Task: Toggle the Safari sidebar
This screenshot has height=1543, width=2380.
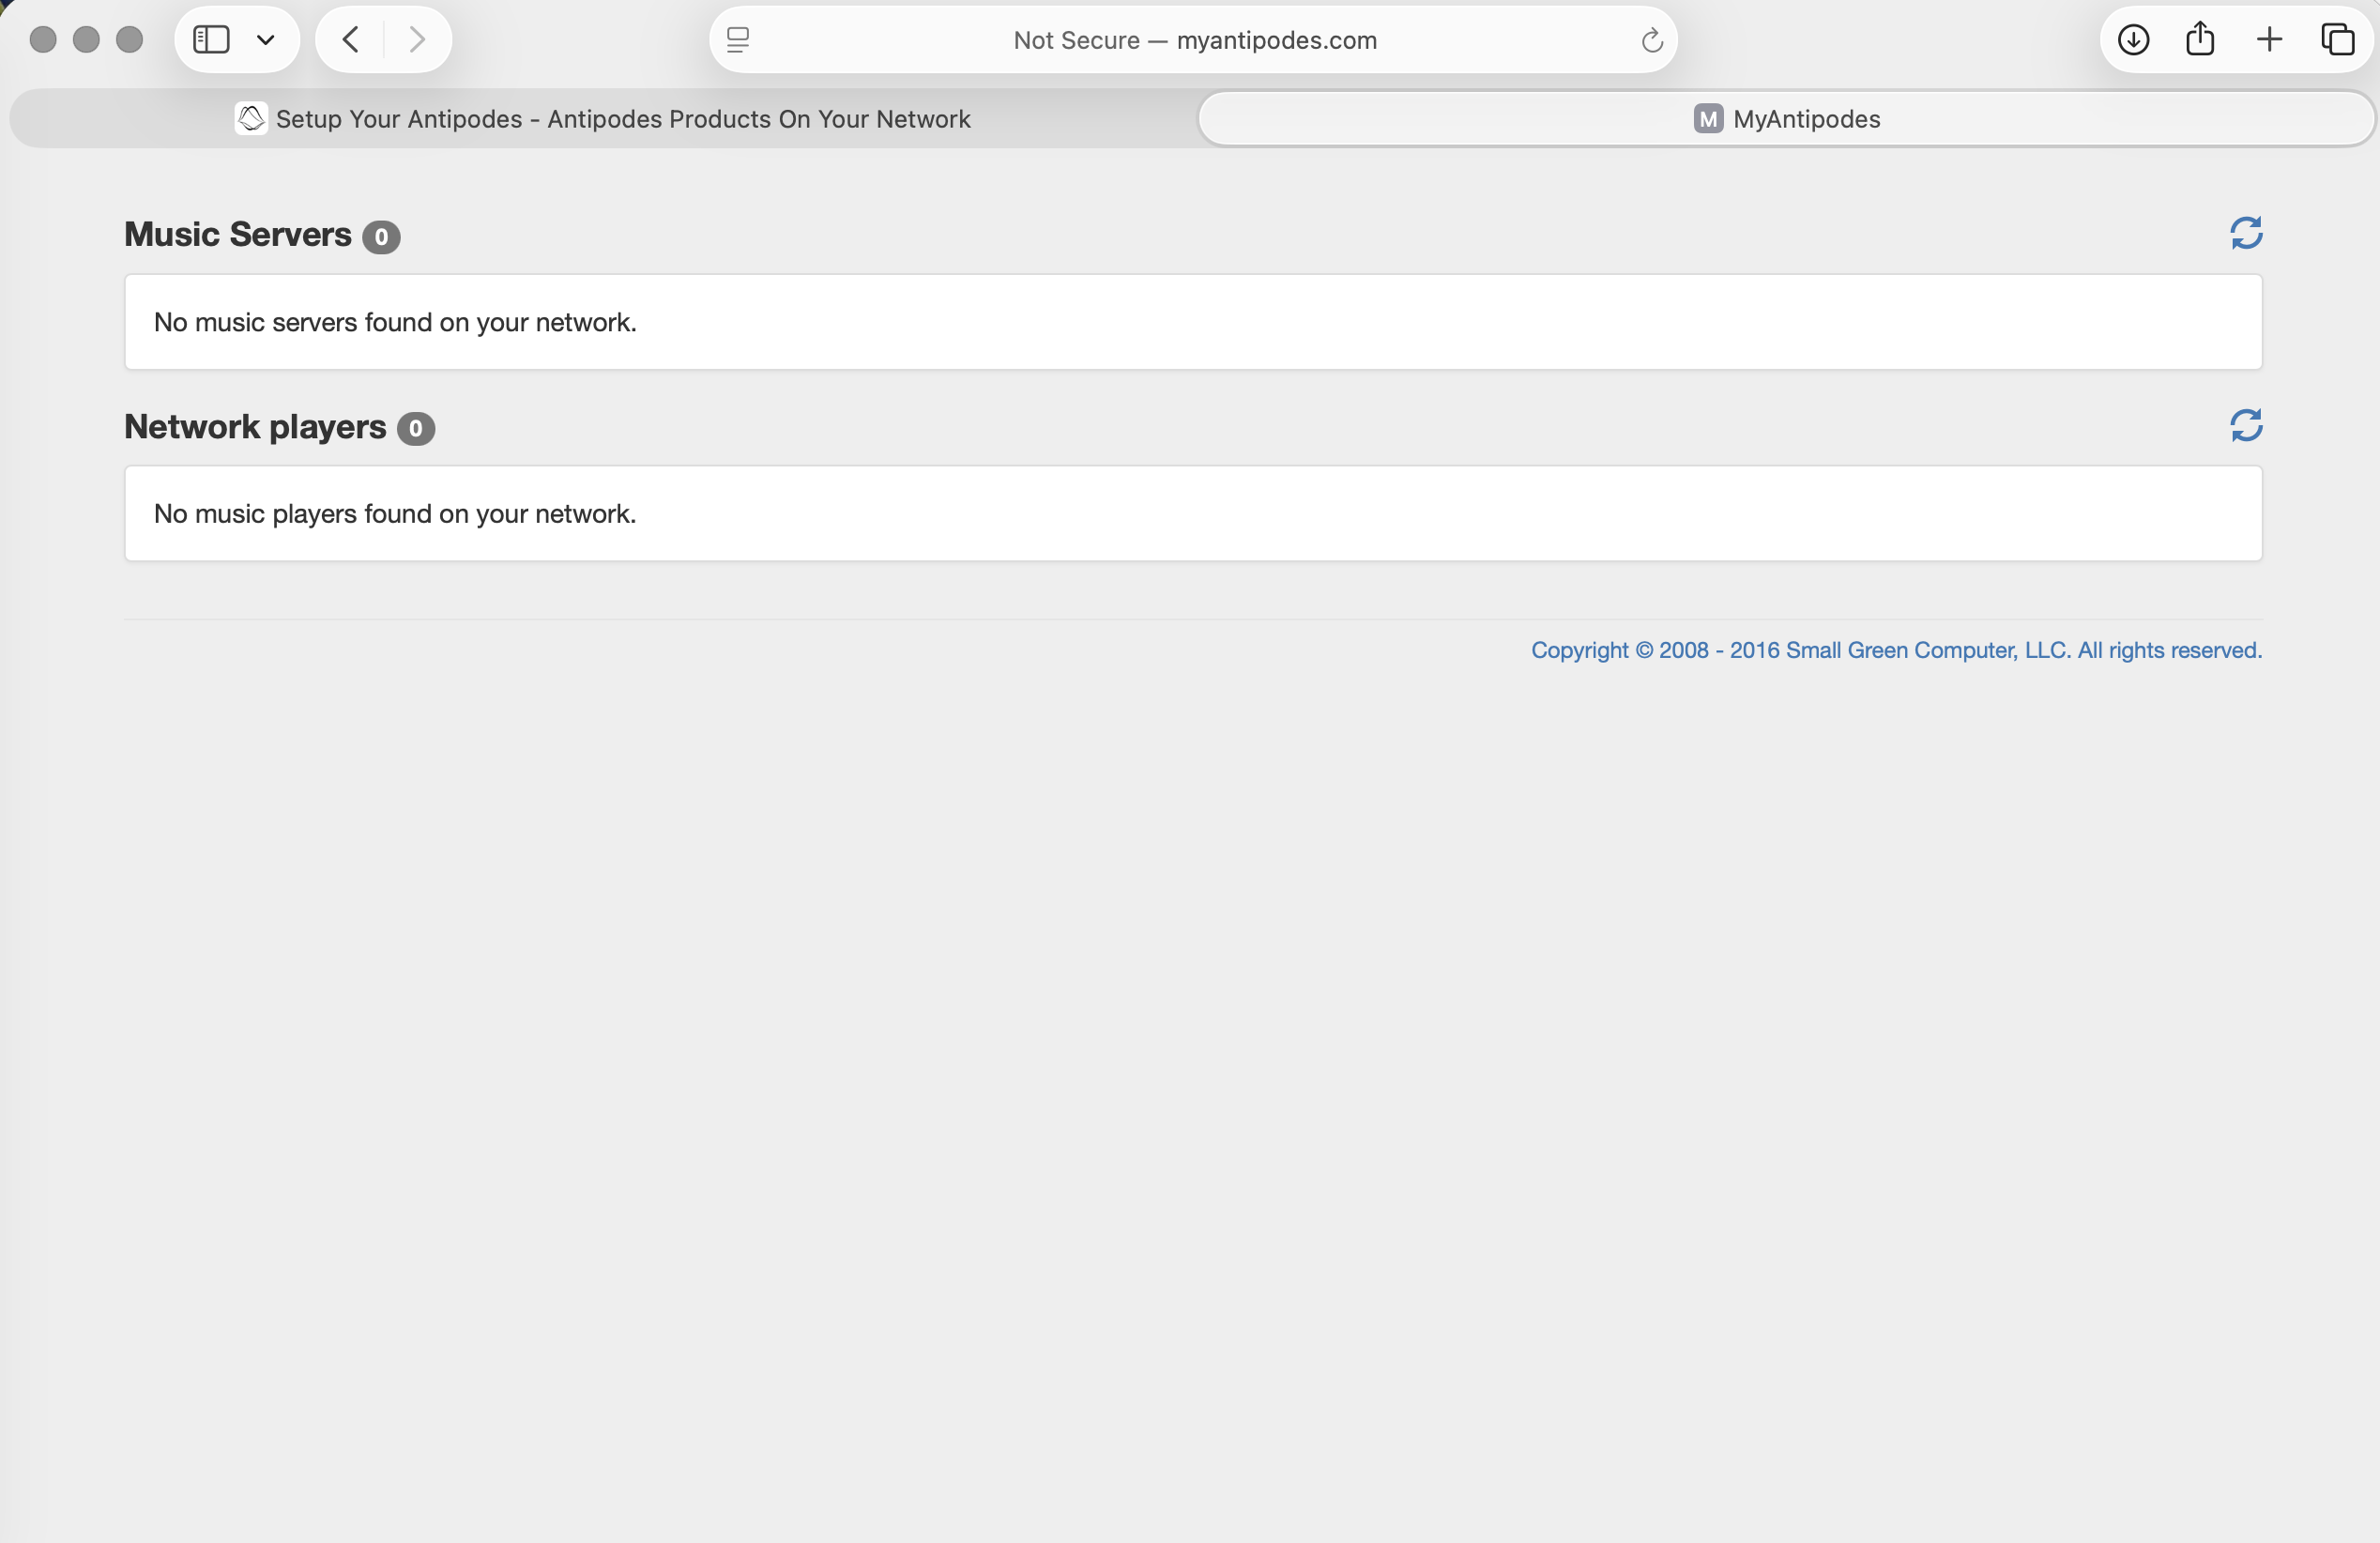Action: point(211,40)
